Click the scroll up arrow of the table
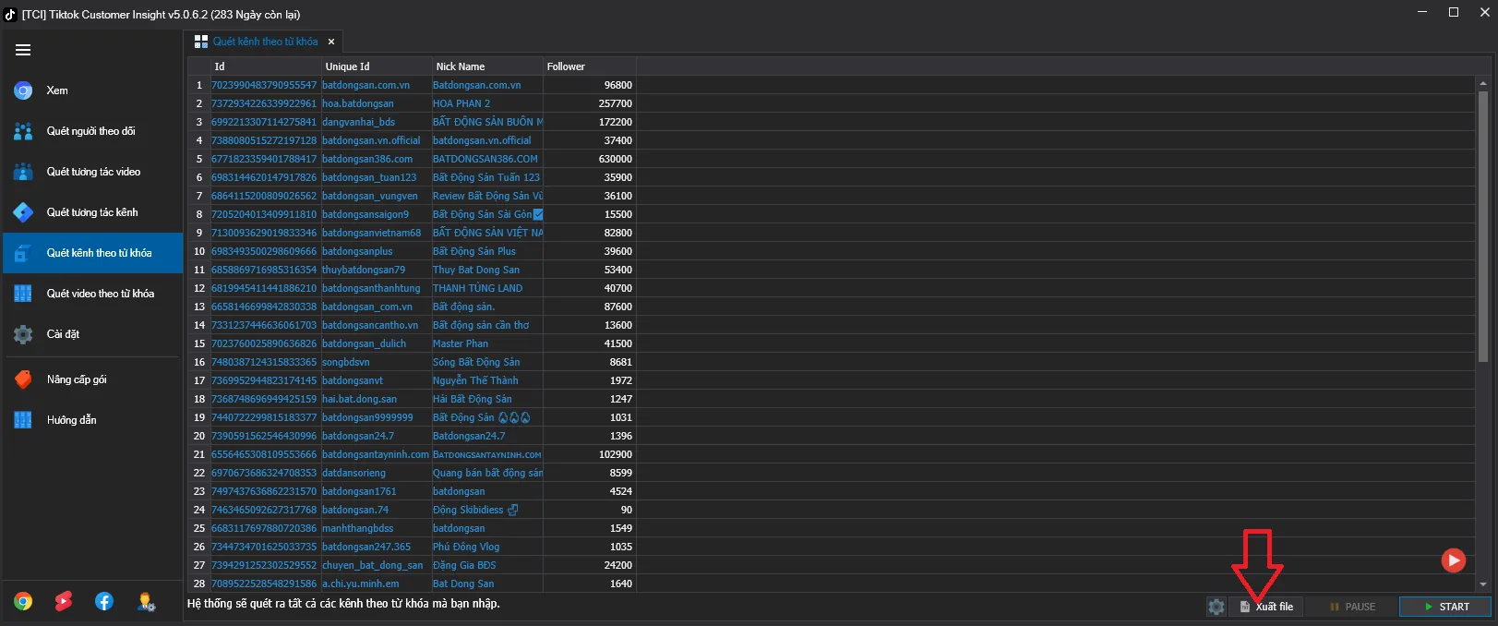The width and height of the screenshot is (1498, 626). pos(1483,83)
